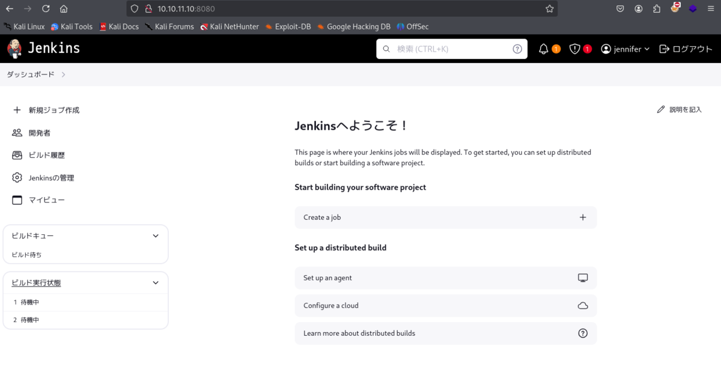Bookmark this page with star icon
This screenshot has width=721, height=376.
549,9
